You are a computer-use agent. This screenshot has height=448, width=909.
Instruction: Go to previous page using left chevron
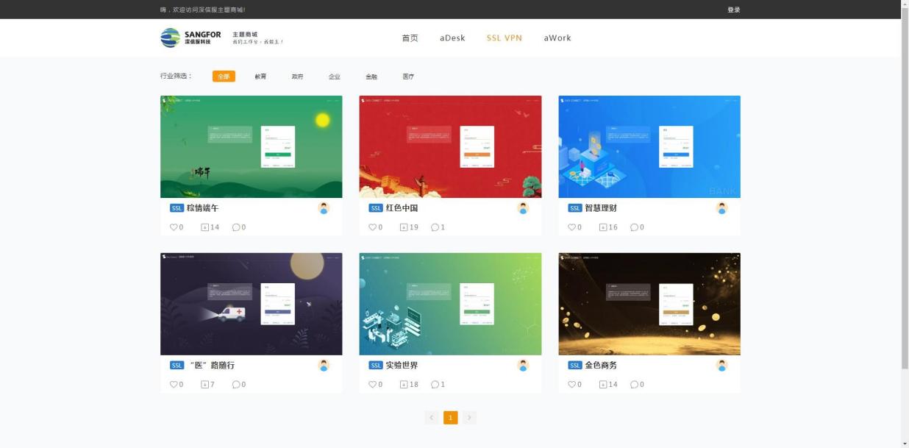point(432,418)
